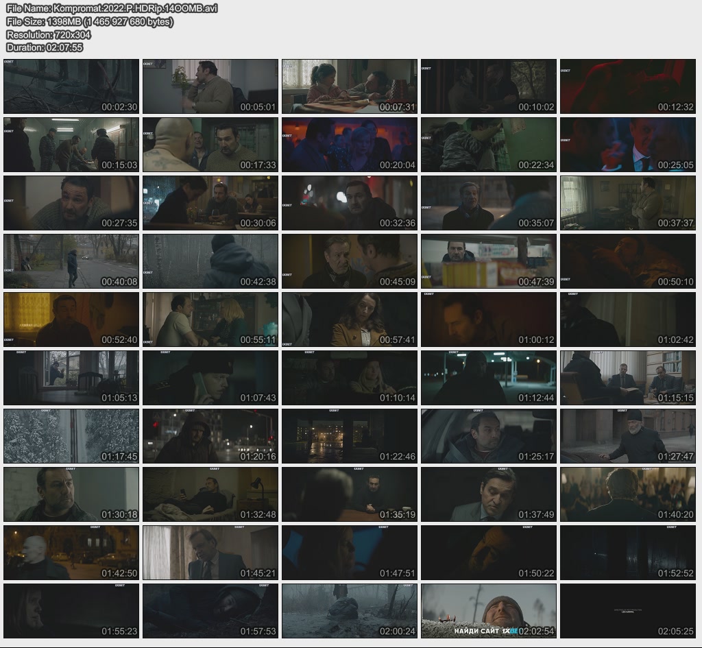Screen dimensions: 702x648
Task: Click the thumbnail timestamped 00:02:30
Action: point(71,86)
